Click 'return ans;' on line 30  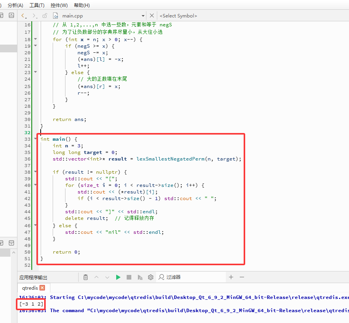69,119
